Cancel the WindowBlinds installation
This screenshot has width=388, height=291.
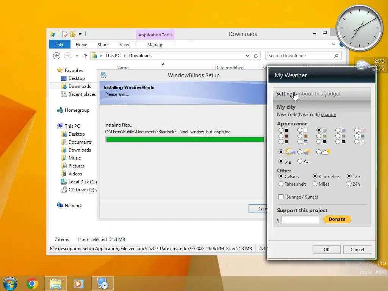coord(258,209)
